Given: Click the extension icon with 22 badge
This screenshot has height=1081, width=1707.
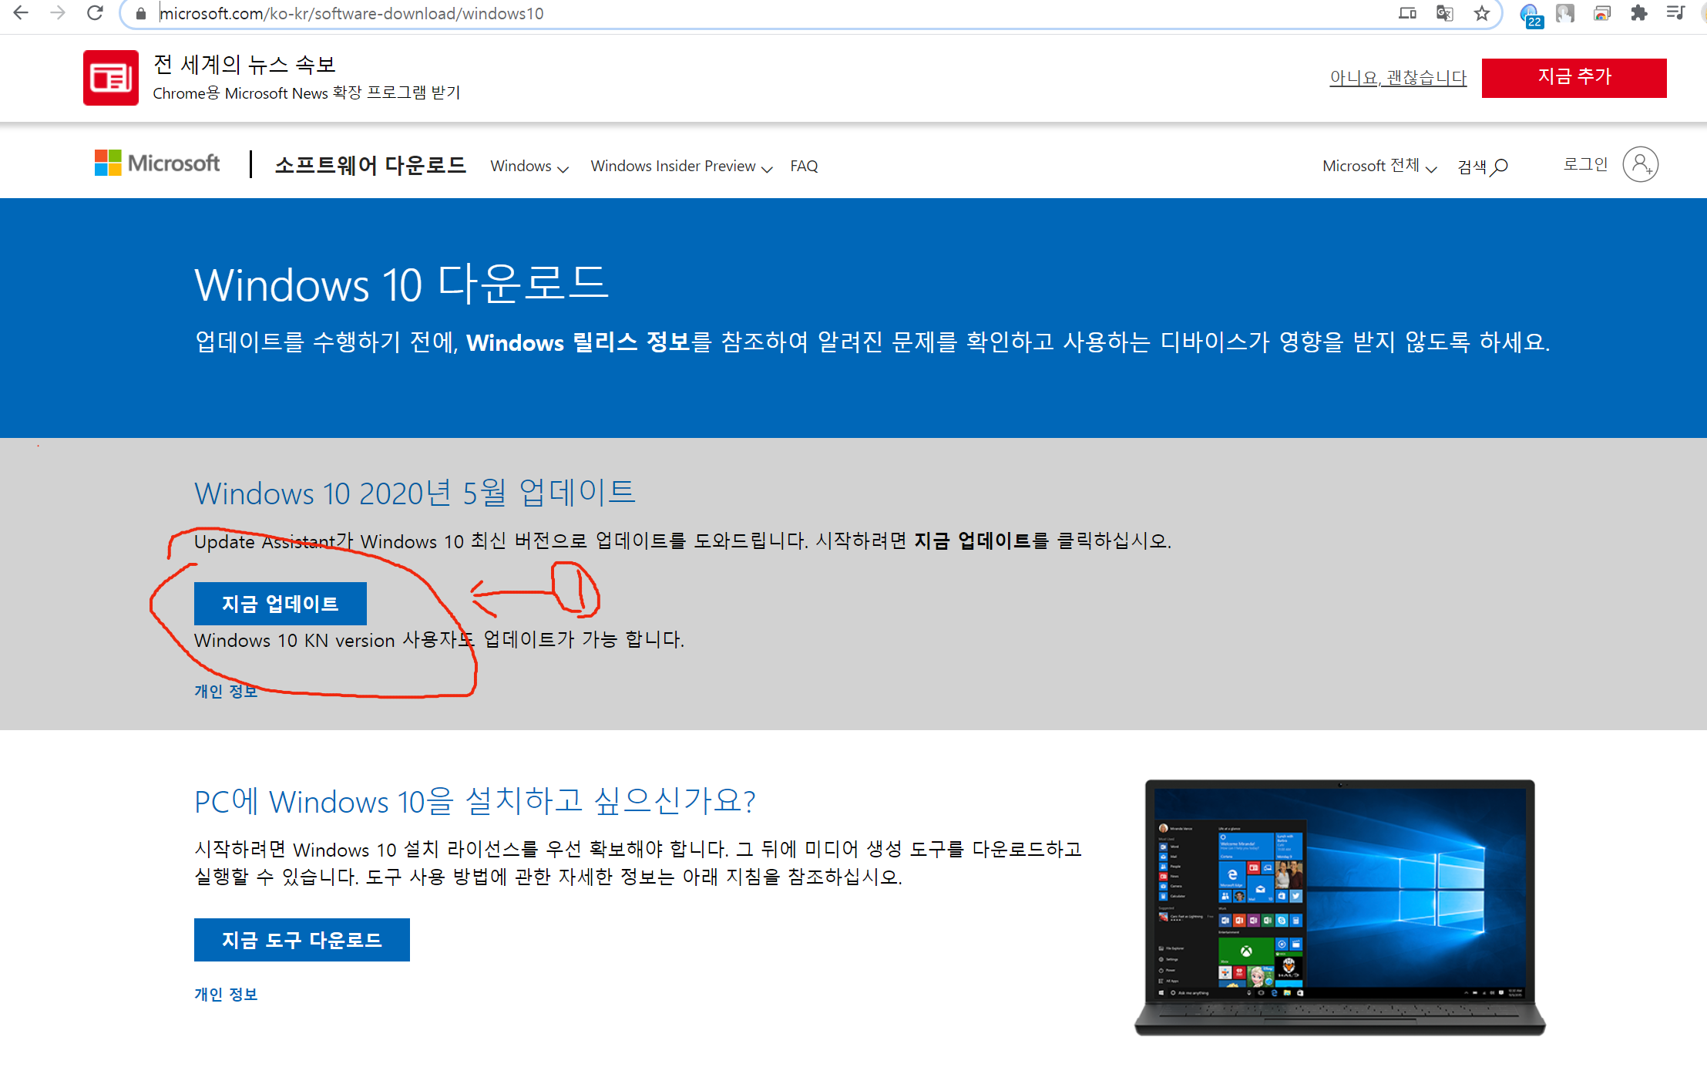Looking at the screenshot, I should [1530, 15].
